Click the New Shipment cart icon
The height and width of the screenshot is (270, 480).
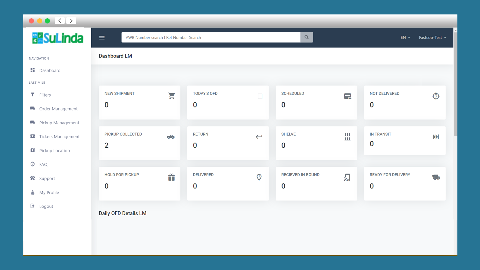pyautogui.click(x=171, y=96)
